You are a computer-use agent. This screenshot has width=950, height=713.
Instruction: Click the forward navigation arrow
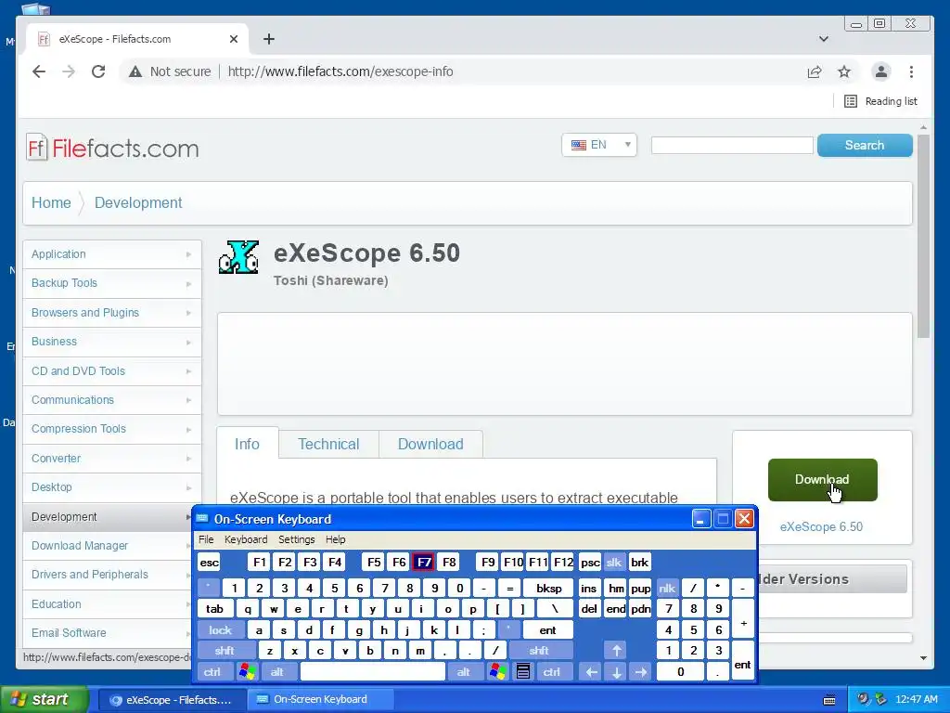[69, 71]
